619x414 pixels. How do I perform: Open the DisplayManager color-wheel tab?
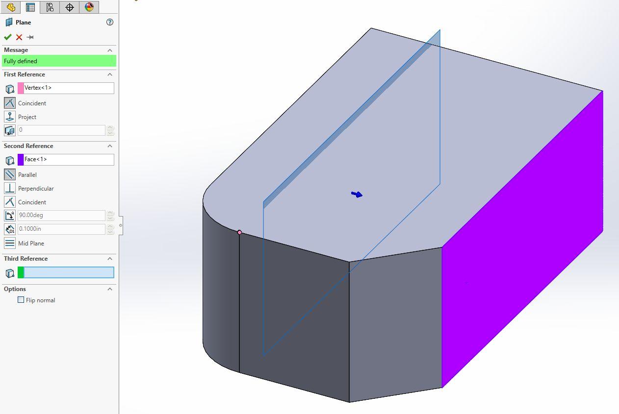(89, 7)
